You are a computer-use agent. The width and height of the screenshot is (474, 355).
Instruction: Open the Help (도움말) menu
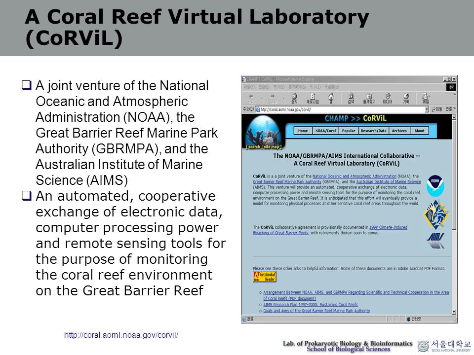pyautogui.click(x=332, y=87)
